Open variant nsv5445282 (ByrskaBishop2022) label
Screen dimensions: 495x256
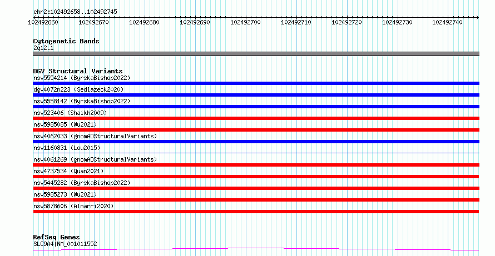coord(82,183)
